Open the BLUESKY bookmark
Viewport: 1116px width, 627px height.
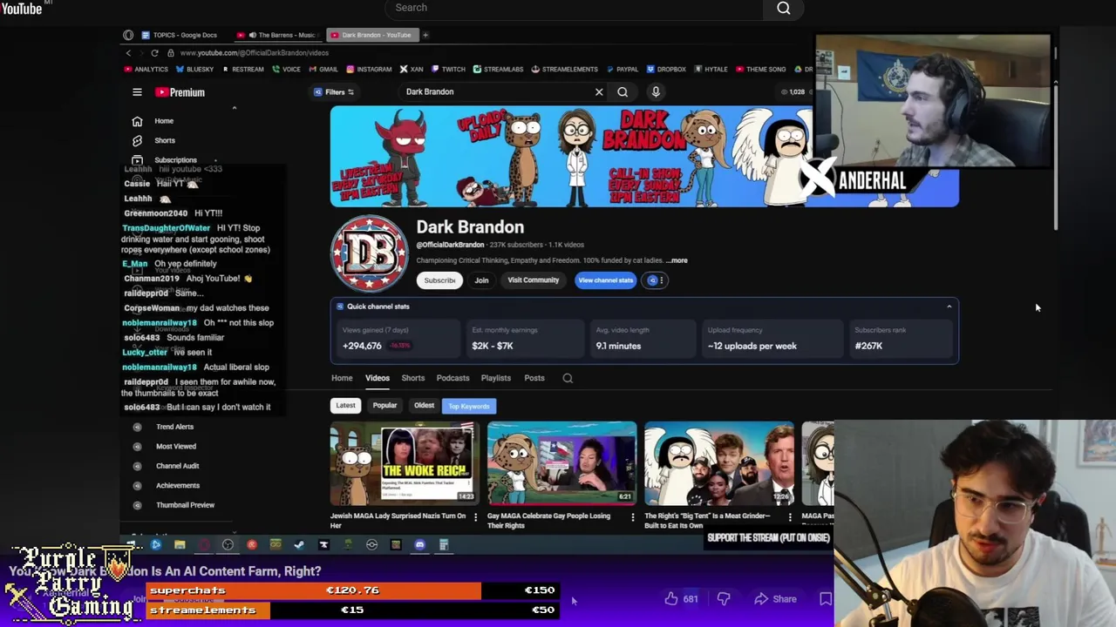(194, 70)
